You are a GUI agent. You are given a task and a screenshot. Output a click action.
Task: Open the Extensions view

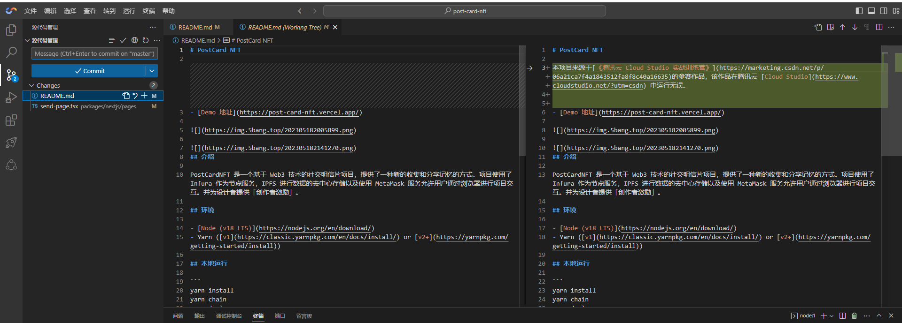tap(11, 120)
